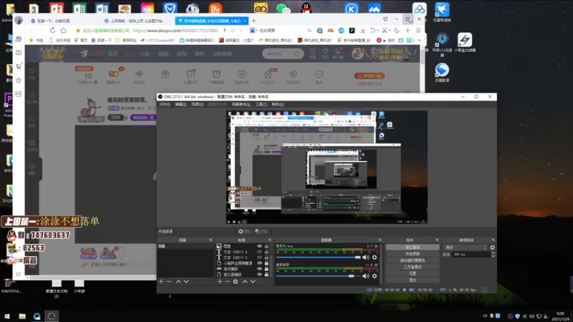The height and width of the screenshot is (322, 573).
Task: Unlock the 显示器捕获 display capture source
Action: (x=266, y=274)
